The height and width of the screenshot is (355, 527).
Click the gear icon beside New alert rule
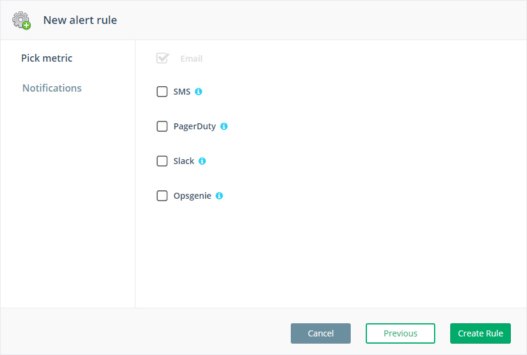pos(21,20)
